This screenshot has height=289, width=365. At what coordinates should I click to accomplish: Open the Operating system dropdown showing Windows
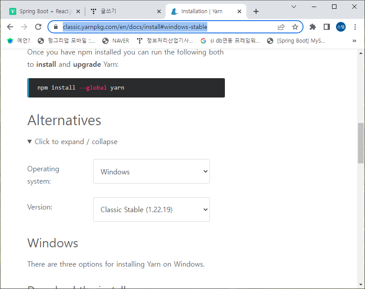point(151,171)
